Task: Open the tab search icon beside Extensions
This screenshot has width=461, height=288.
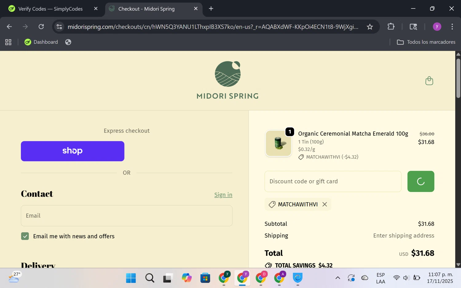Action: coord(413,27)
